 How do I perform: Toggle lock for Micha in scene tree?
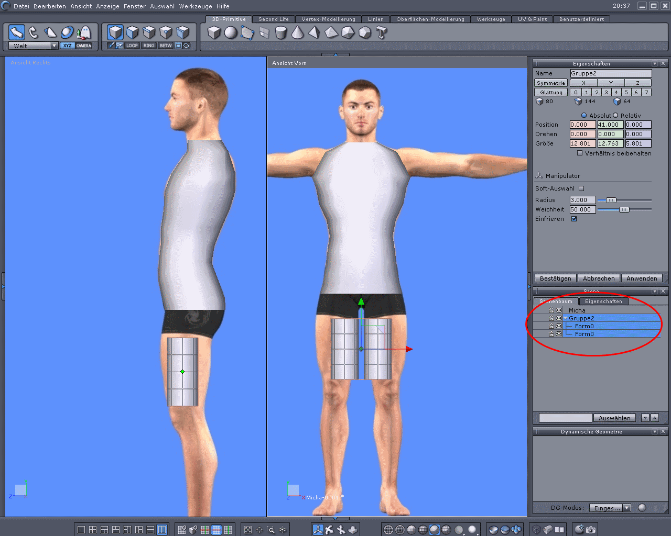551,310
